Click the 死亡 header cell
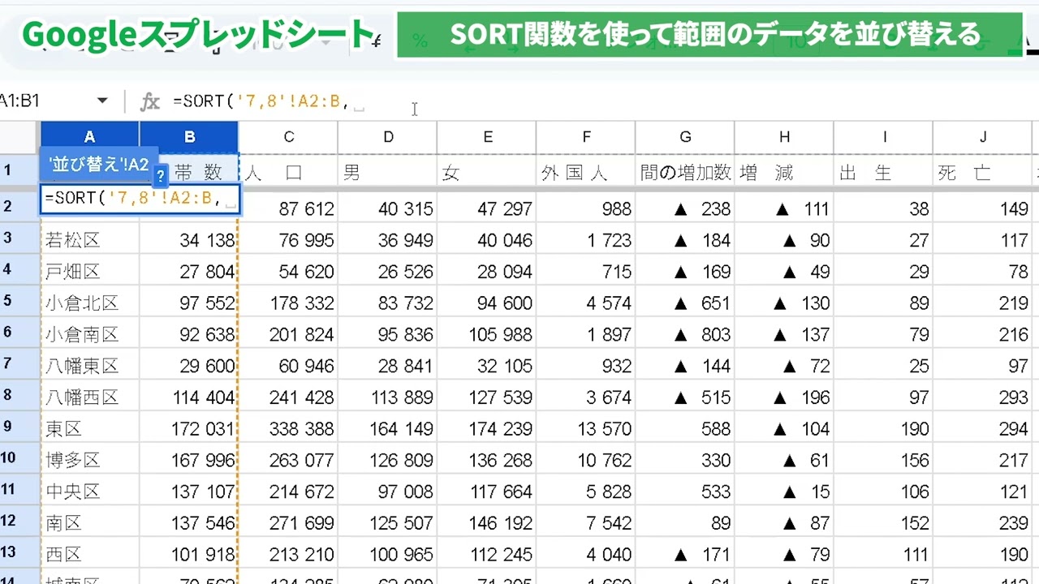This screenshot has width=1039, height=584. pyautogui.click(x=982, y=173)
